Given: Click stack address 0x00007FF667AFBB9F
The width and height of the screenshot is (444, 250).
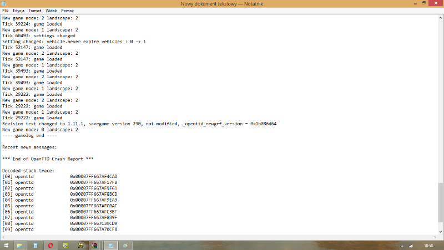Looking at the screenshot, I should (93, 217).
